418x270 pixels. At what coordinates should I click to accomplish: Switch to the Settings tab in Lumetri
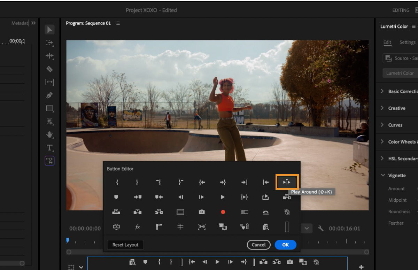tap(407, 42)
